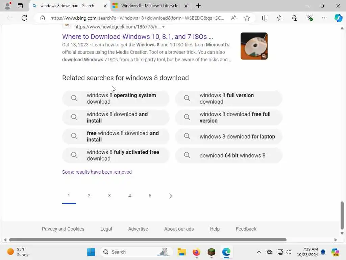View site information lock icon
Screen dimensions: 346x260
coord(43,18)
